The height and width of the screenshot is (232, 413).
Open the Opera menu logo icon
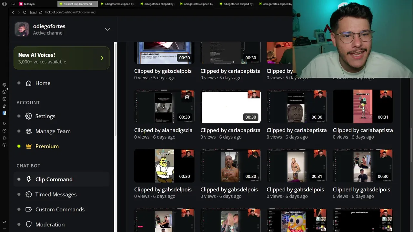click(x=4, y=4)
